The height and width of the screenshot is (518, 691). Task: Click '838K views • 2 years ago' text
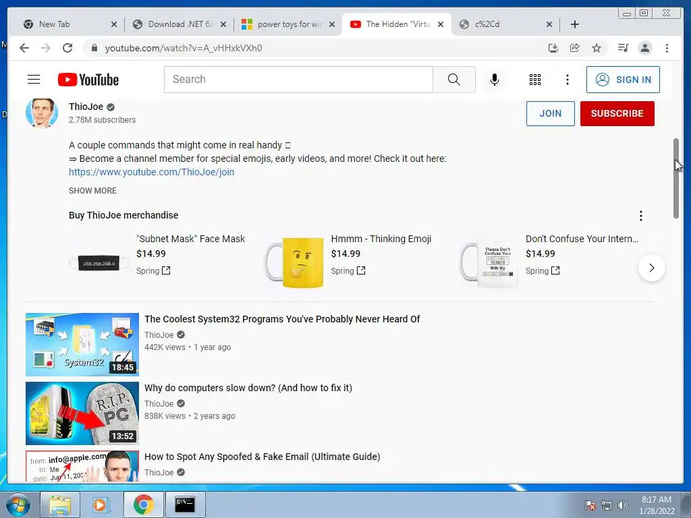pos(190,415)
